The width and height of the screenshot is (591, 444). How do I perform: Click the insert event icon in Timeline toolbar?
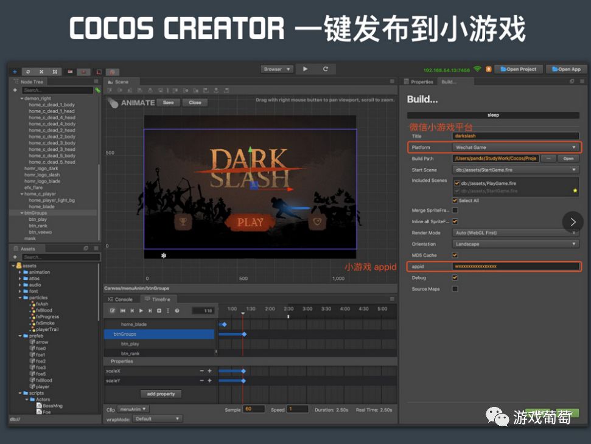[168, 311]
